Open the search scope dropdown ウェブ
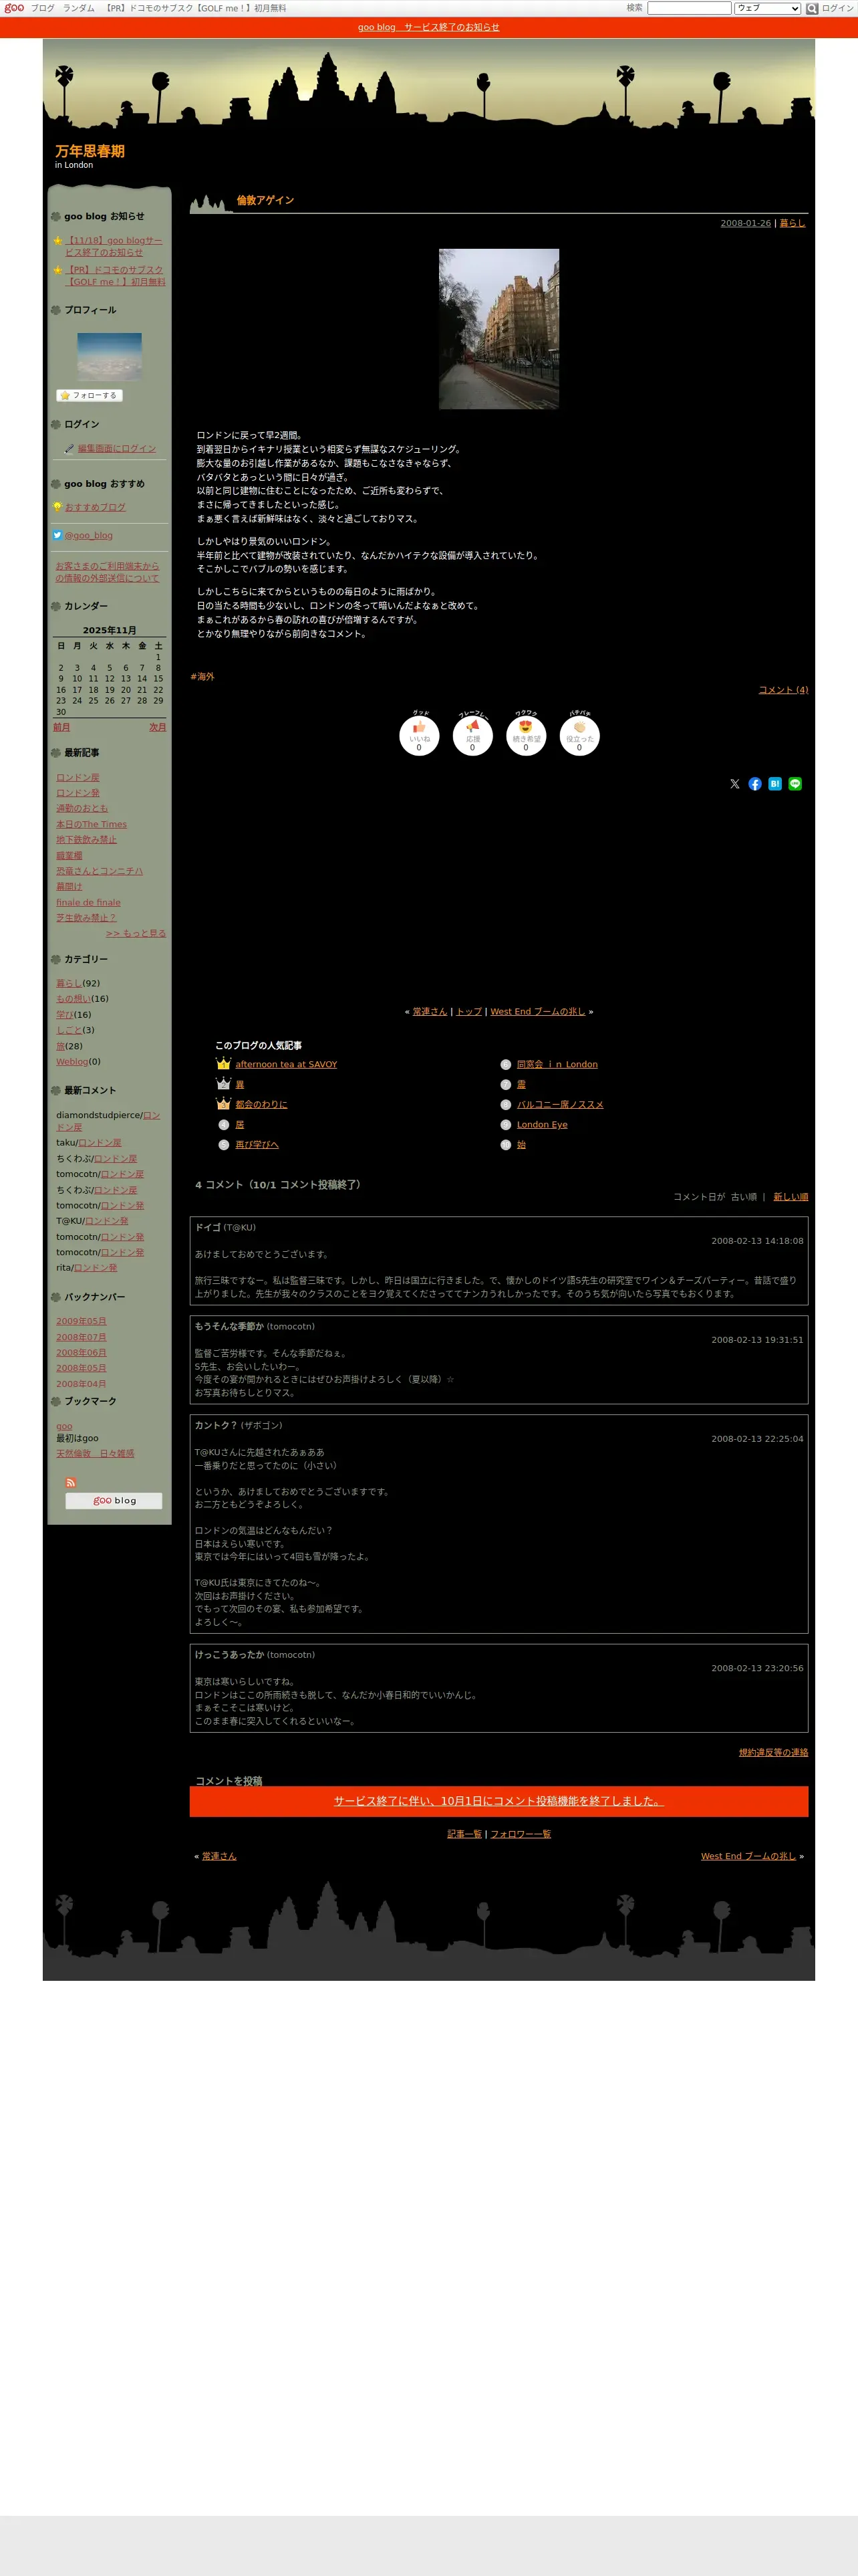This screenshot has width=858, height=2576. click(767, 8)
